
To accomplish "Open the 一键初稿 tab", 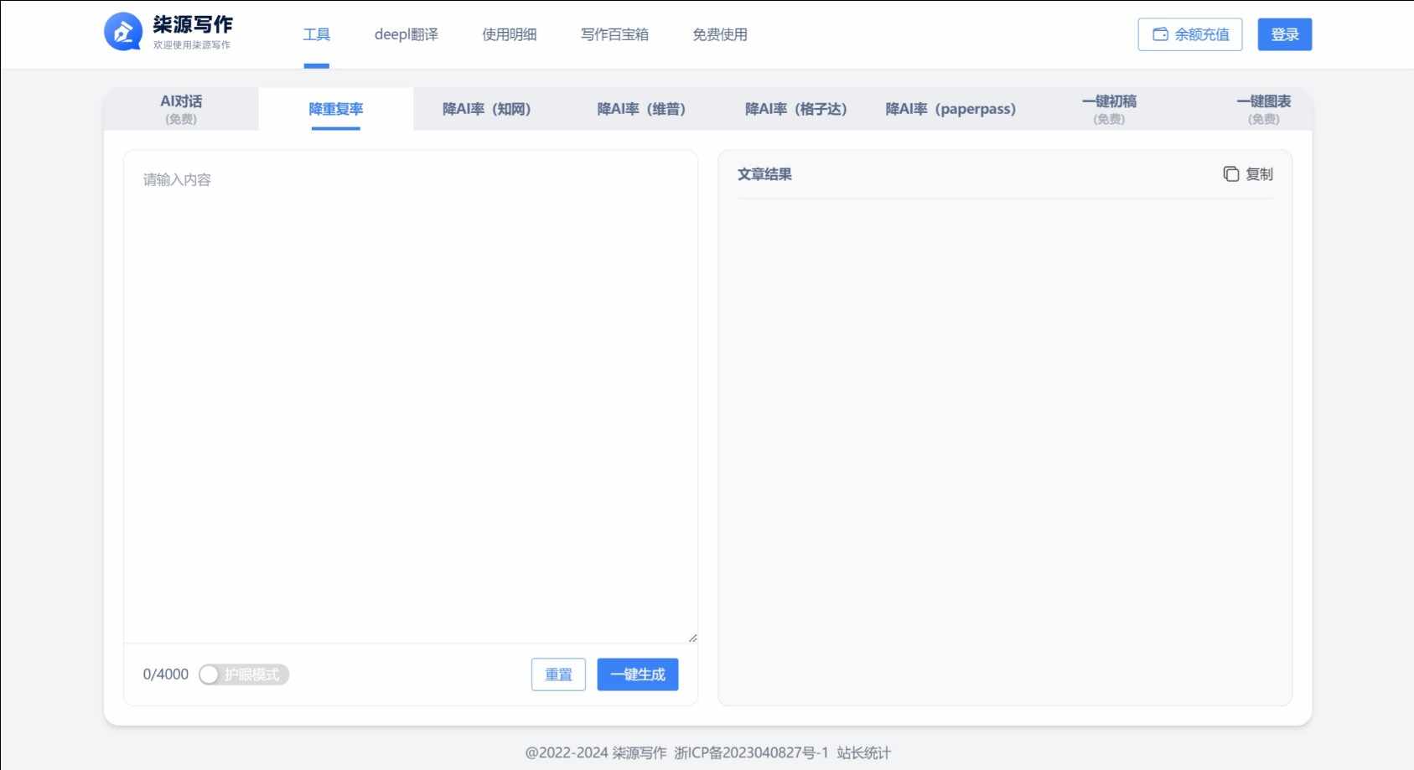I will 1109,109.
